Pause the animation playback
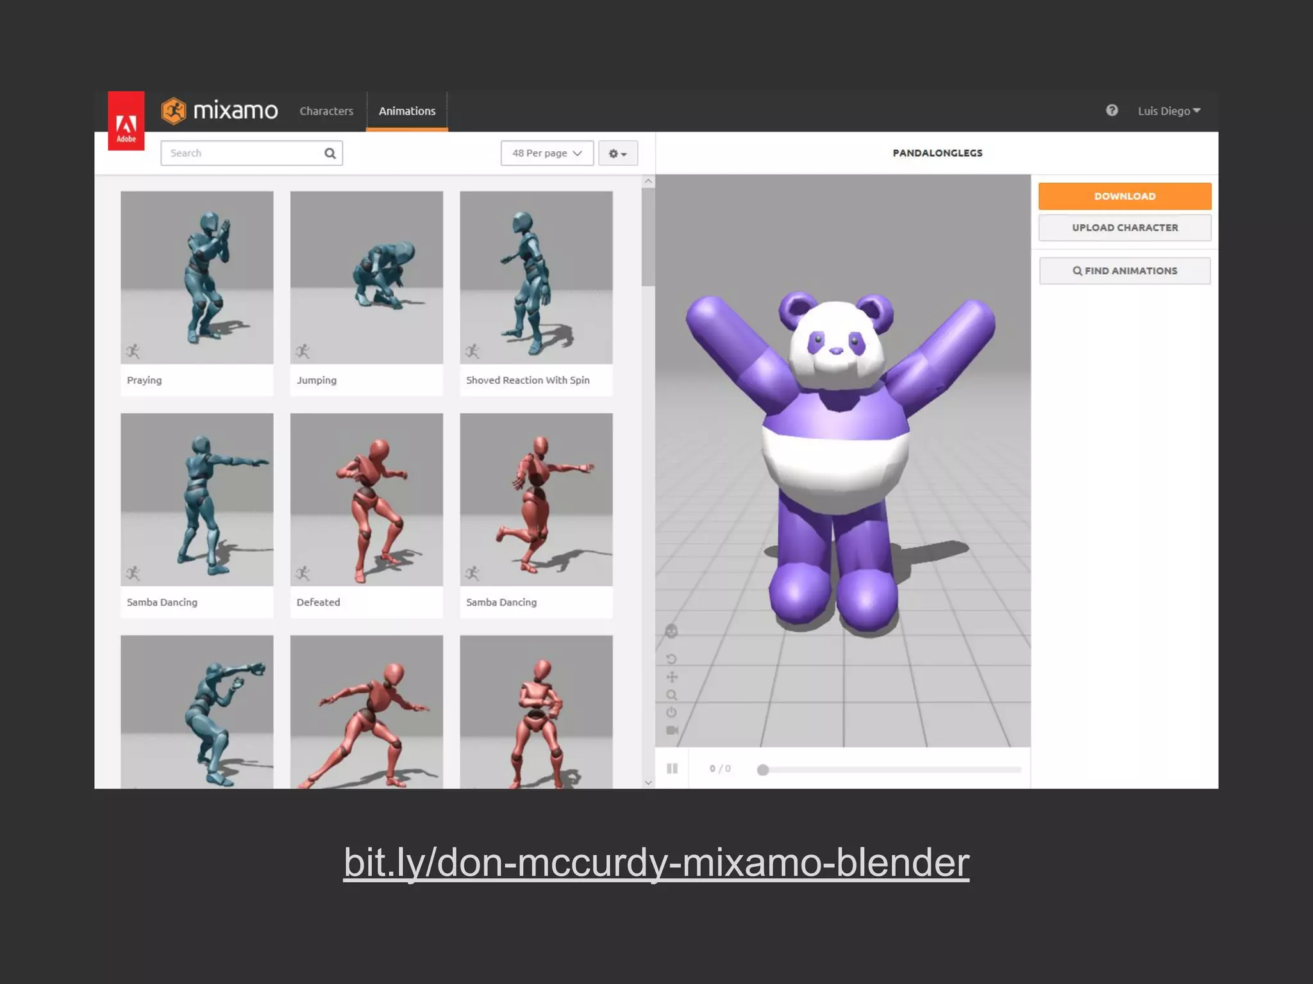 coord(672,768)
